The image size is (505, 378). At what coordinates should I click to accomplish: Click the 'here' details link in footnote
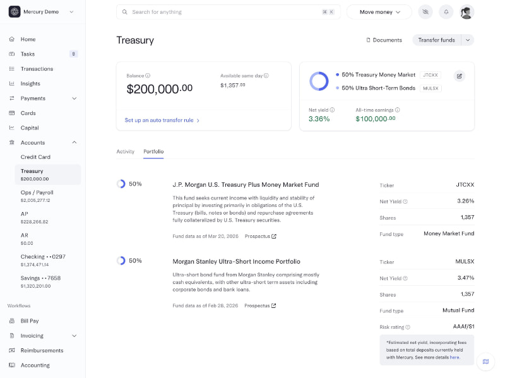click(x=454, y=357)
